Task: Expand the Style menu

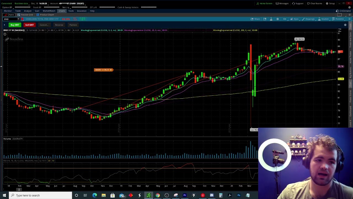Action: [294, 19]
